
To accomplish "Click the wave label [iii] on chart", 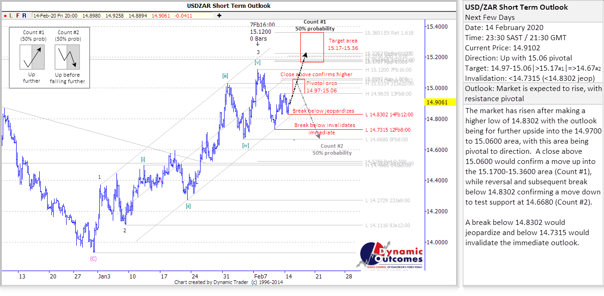I will pos(225,76).
